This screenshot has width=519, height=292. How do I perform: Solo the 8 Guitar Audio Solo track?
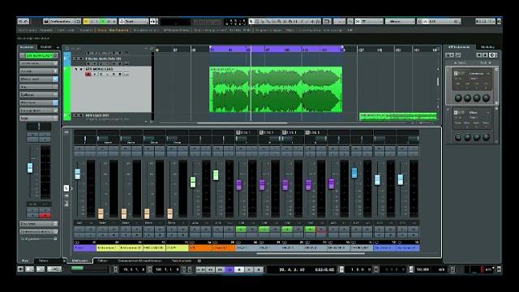(81, 58)
